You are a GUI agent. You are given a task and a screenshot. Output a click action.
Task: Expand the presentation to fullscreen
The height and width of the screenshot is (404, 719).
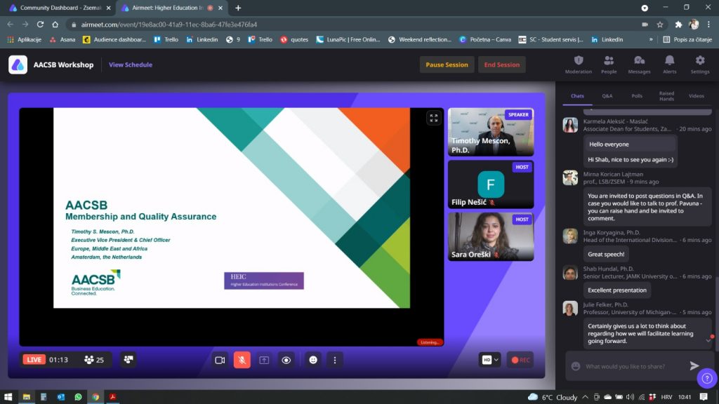click(x=433, y=118)
